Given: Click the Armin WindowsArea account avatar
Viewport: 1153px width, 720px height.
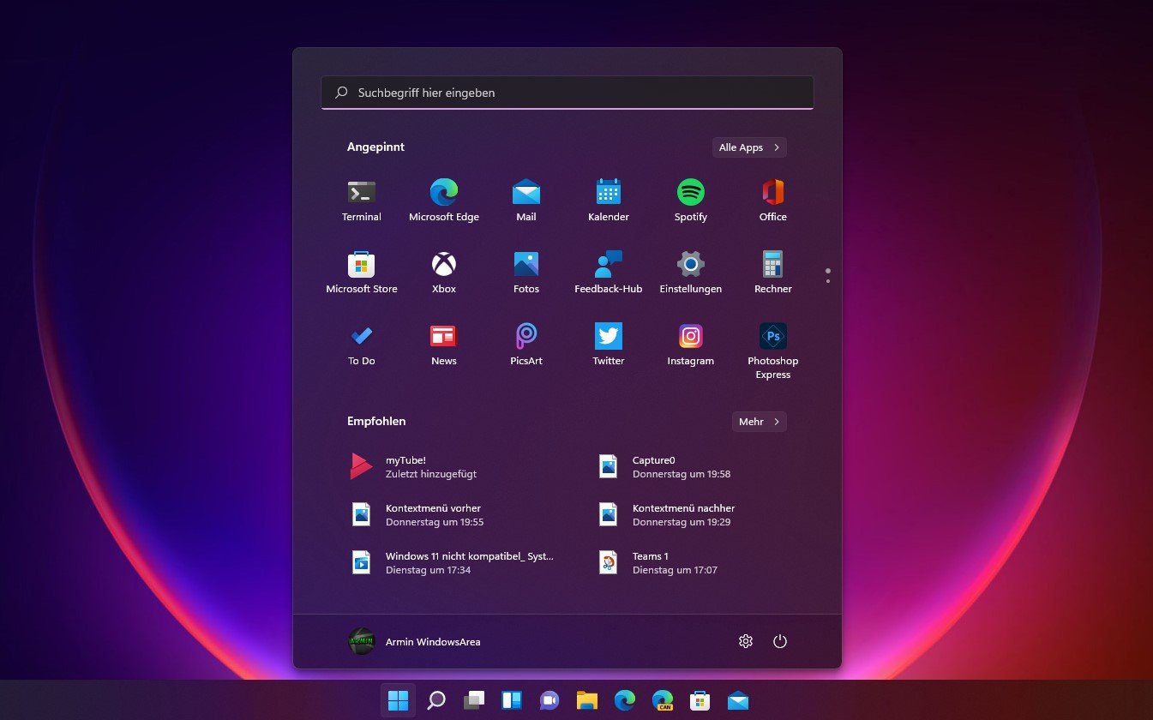Looking at the screenshot, I should 361,640.
